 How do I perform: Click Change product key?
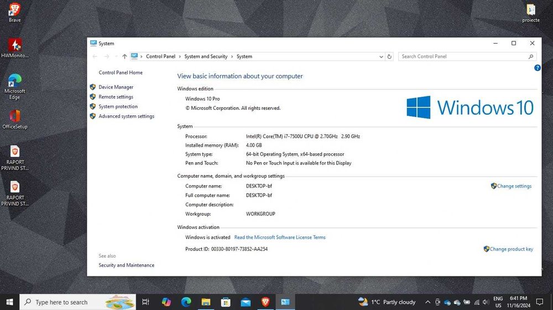(511, 249)
